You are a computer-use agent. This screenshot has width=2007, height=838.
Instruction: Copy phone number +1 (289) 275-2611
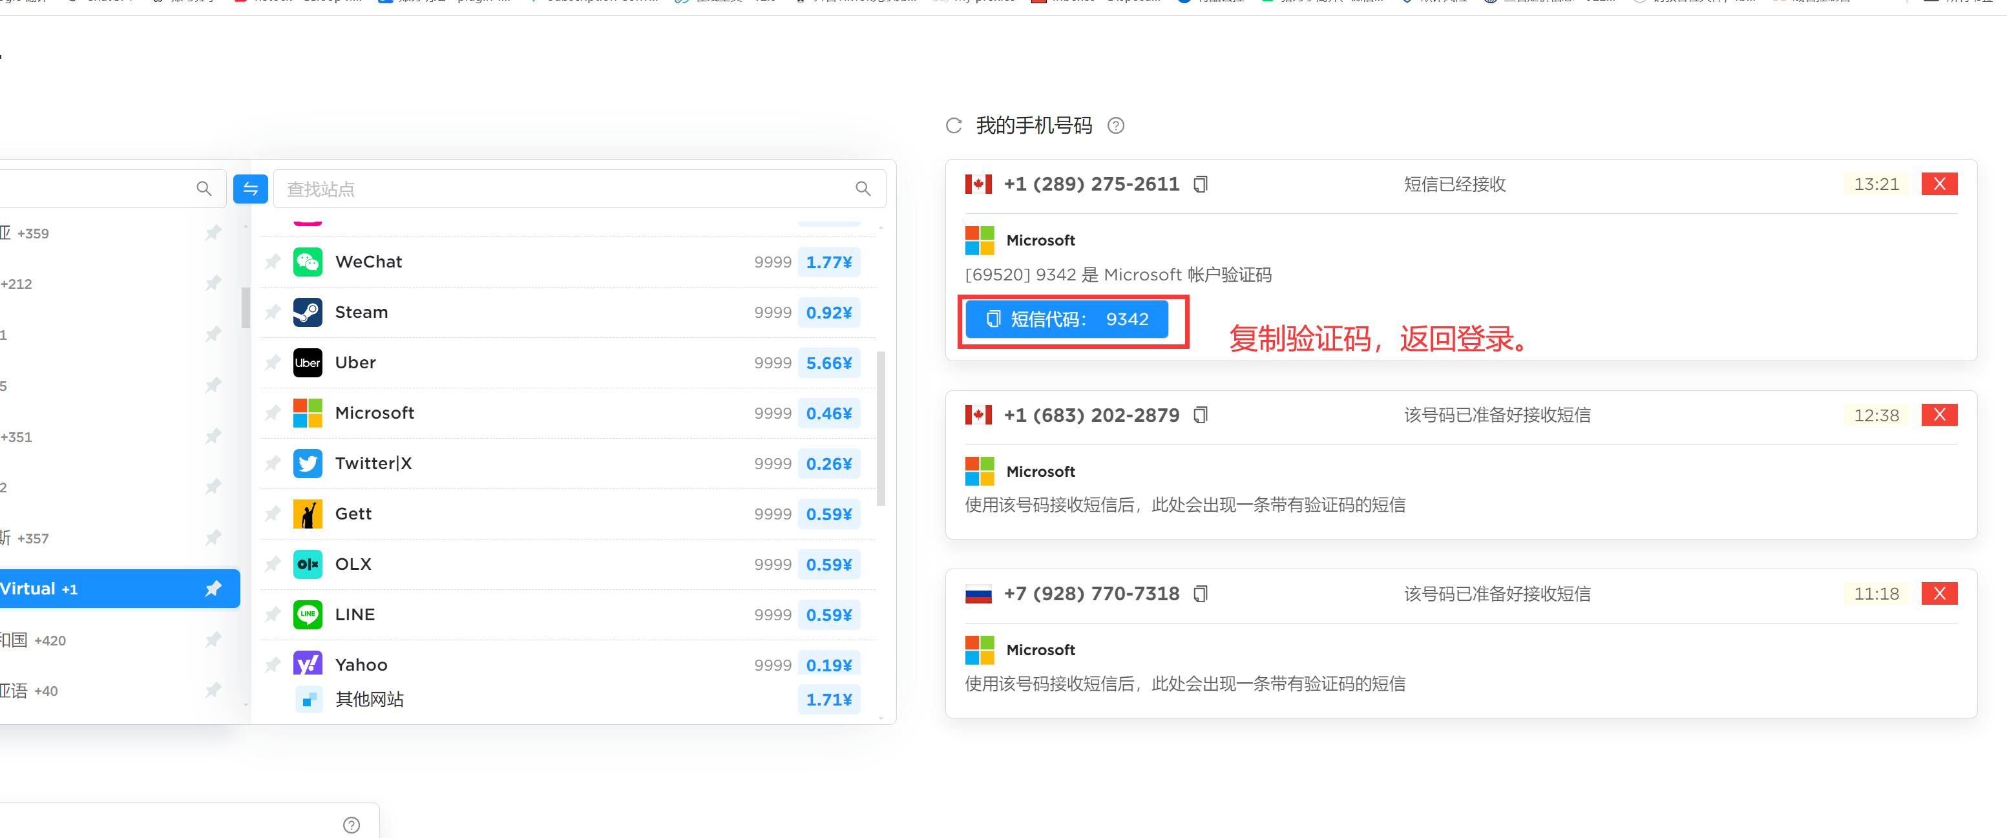pos(1201,183)
